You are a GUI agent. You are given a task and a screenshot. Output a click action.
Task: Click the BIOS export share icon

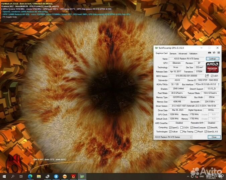[207, 76]
